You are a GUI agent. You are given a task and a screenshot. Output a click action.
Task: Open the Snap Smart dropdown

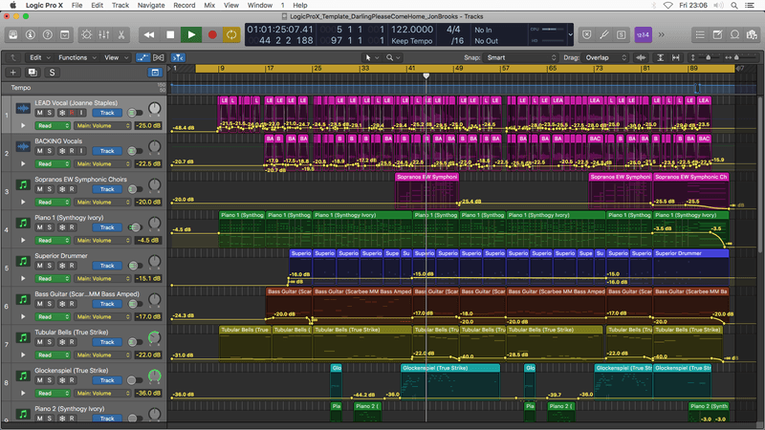[x=520, y=57]
